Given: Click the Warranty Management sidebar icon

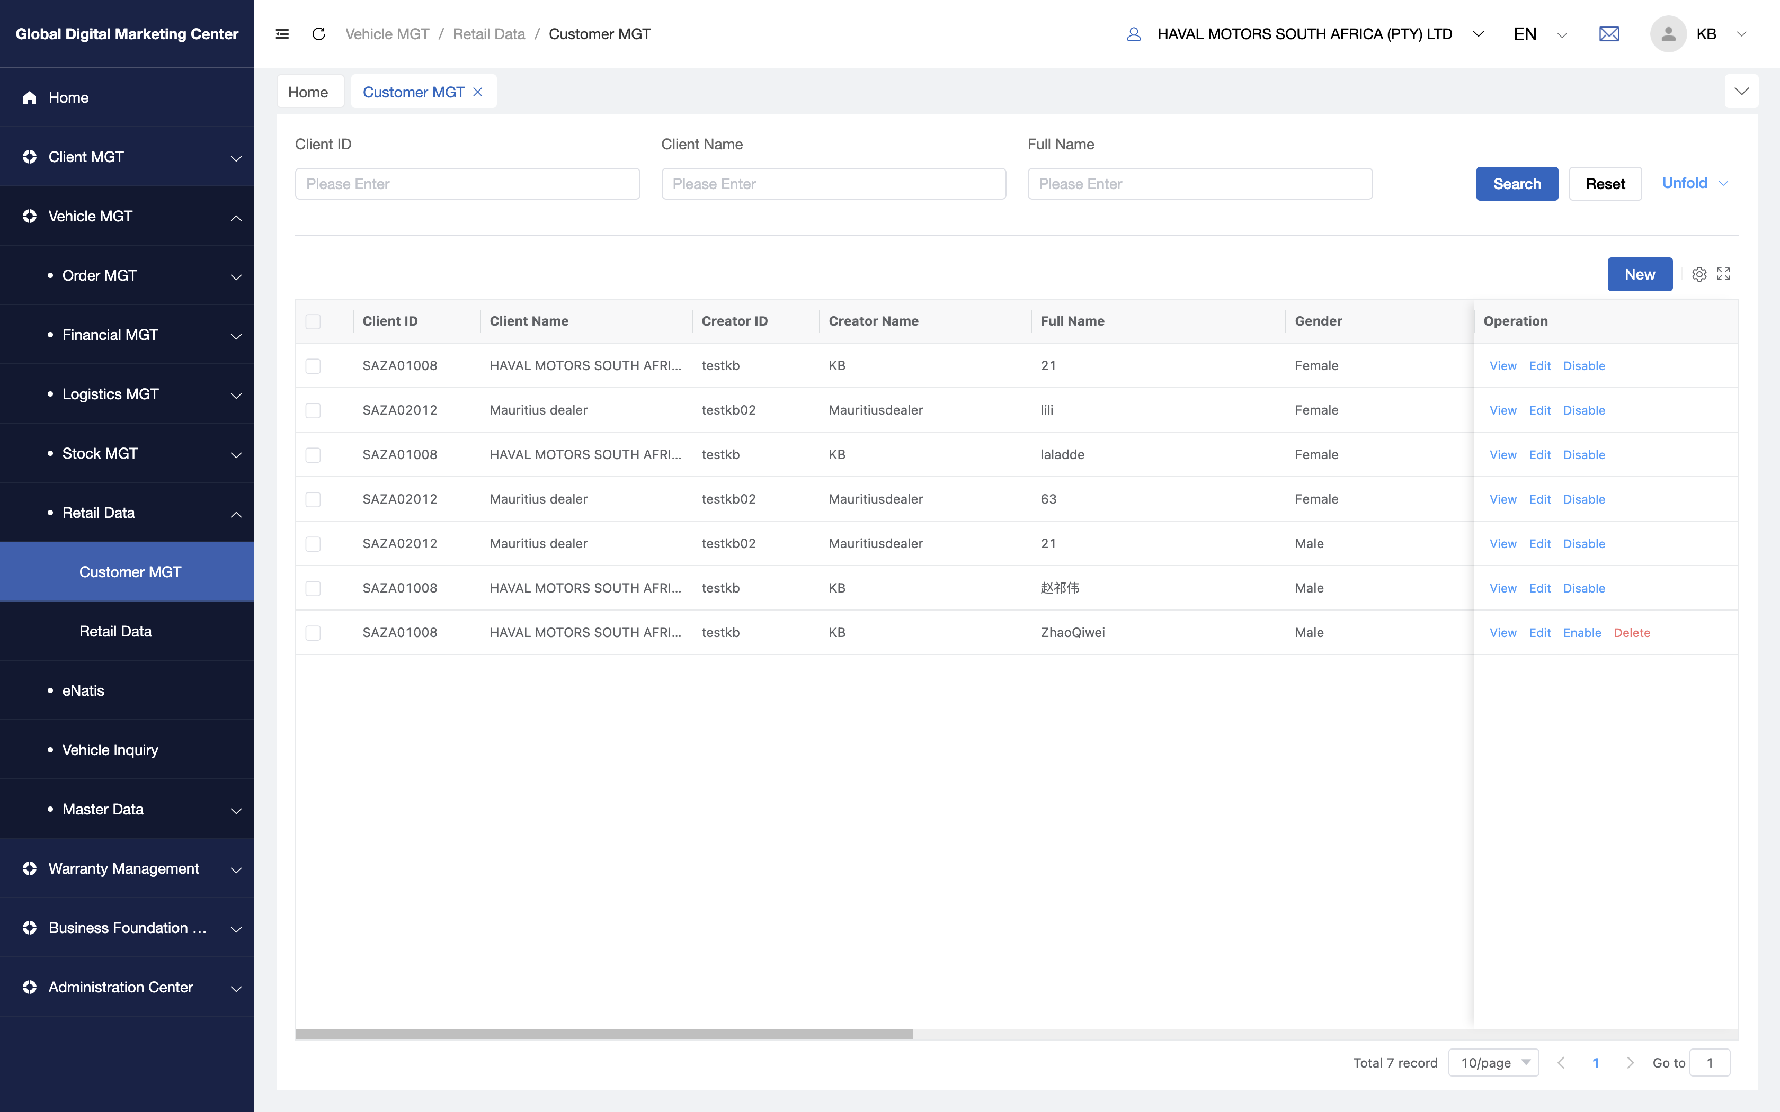Looking at the screenshot, I should 30,868.
